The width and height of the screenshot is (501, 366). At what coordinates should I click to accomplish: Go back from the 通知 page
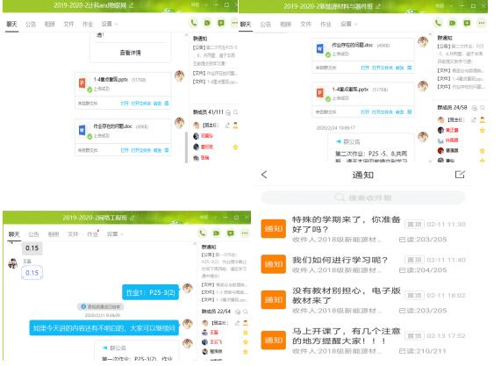pyautogui.click(x=264, y=175)
